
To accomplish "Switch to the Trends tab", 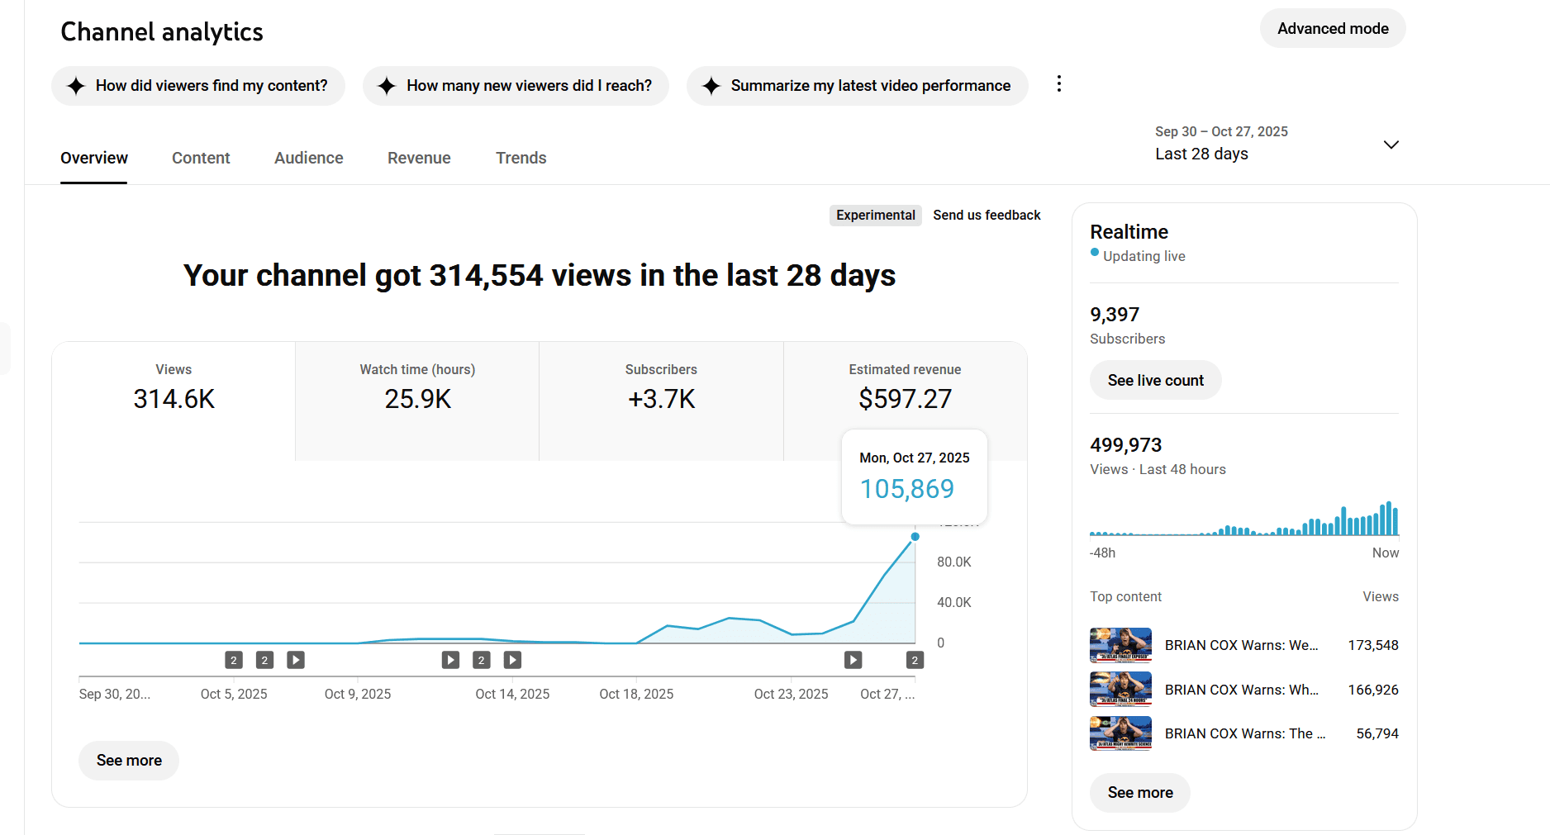I will click(x=521, y=158).
